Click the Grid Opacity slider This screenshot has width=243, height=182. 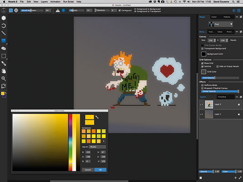point(220,78)
